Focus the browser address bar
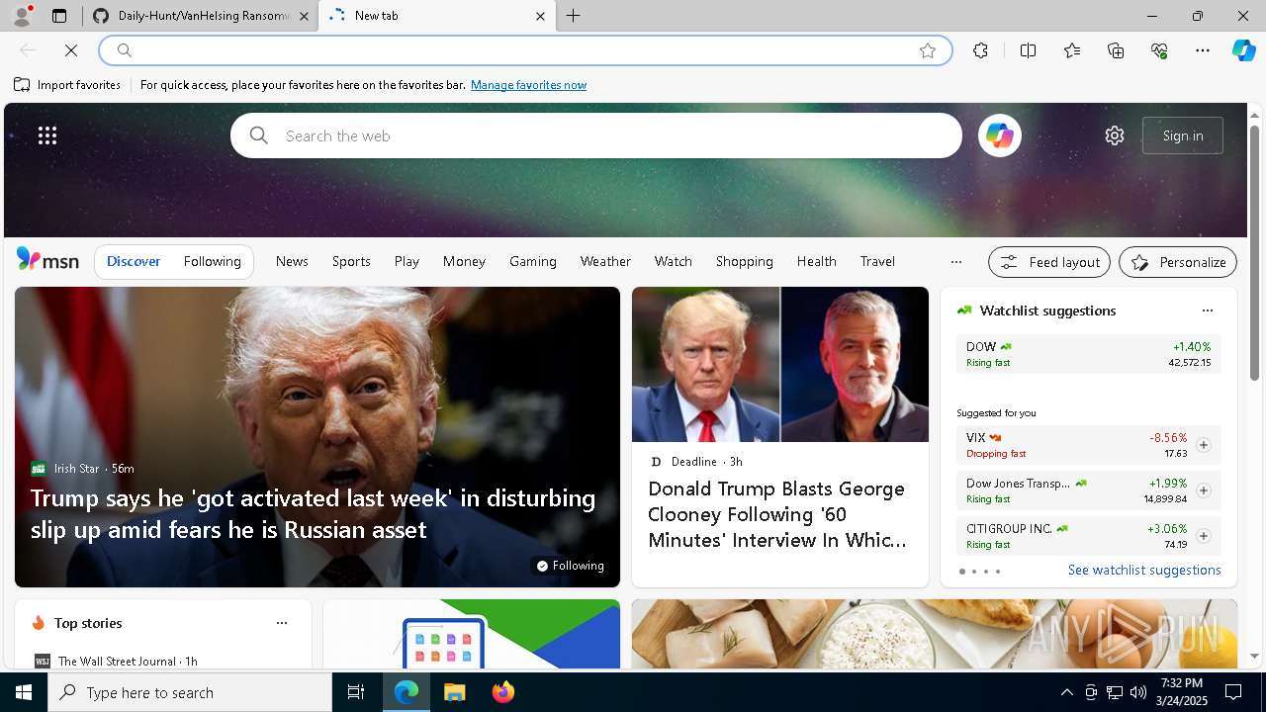Image resolution: width=1266 pixels, height=712 pixels. [x=525, y=50]
